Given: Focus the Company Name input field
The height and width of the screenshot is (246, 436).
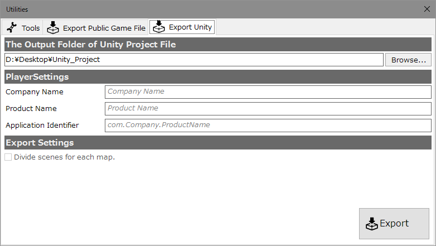Looking at the screenshot, I should tap(268, 92).
